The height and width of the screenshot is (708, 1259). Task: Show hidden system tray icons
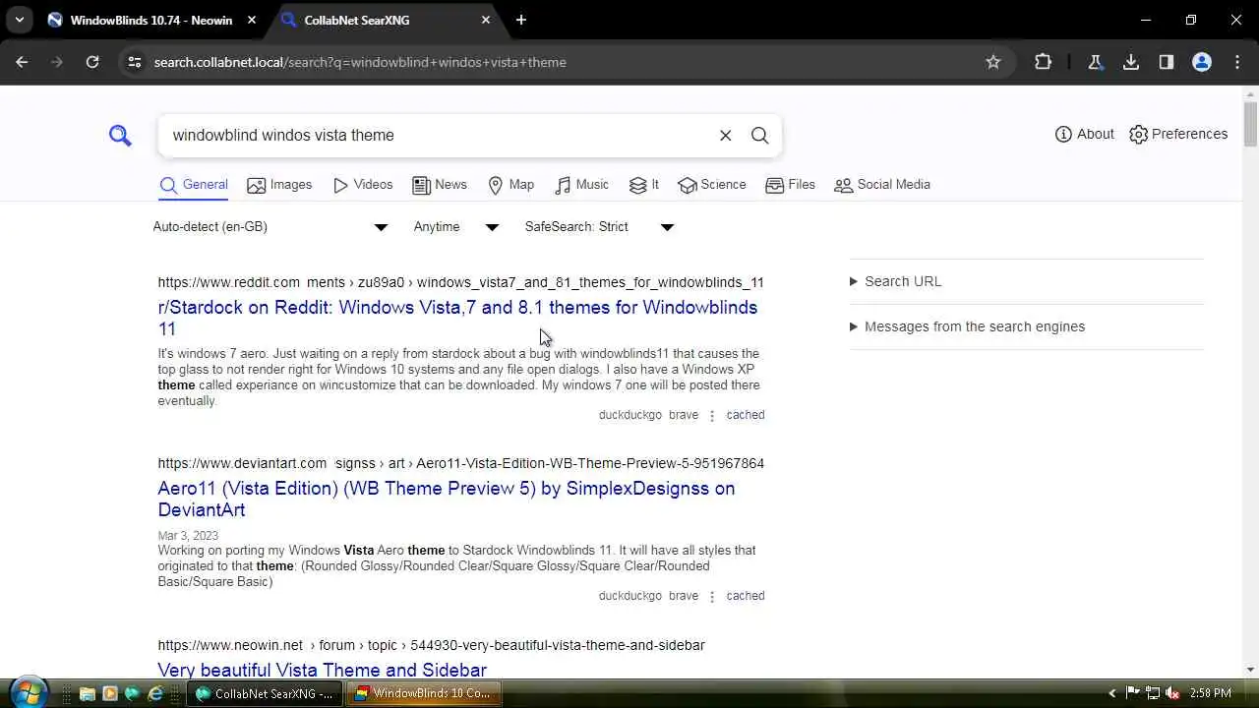1112,693
